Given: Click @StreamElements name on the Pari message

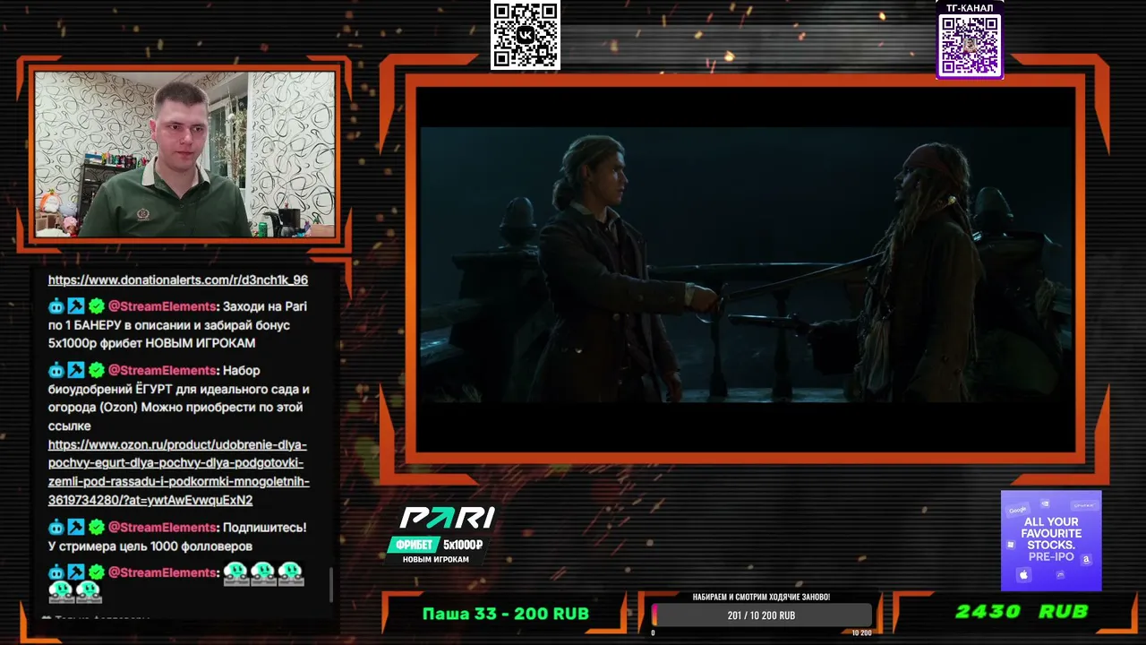Looking at the screenshot, I should (162, 306).
